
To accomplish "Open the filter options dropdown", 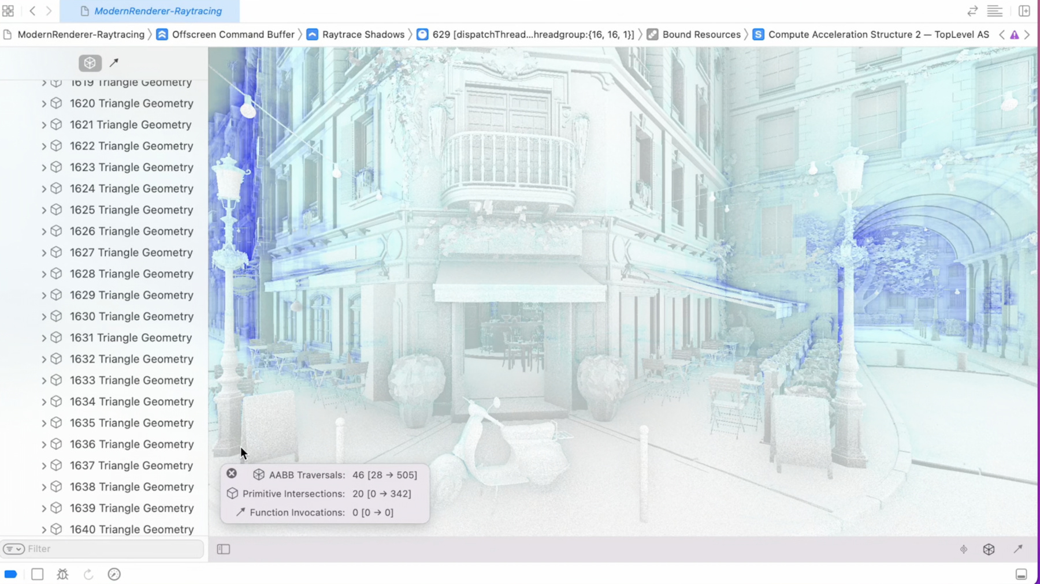I will point(14,549).
